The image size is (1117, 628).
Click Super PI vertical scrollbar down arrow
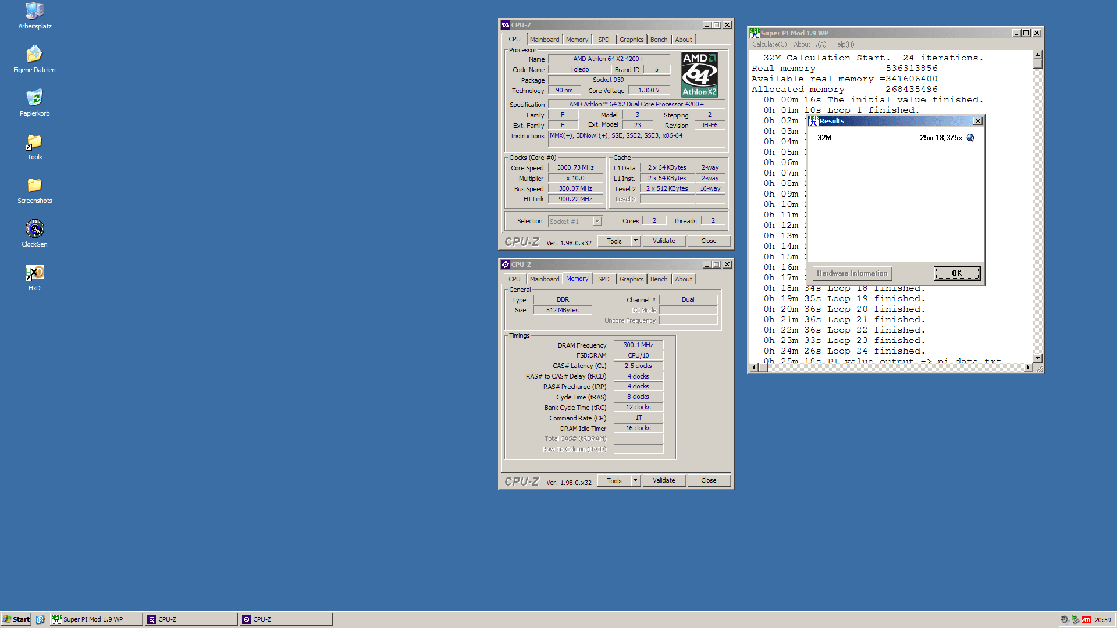pyautogui.click(x=1038, y=358)
